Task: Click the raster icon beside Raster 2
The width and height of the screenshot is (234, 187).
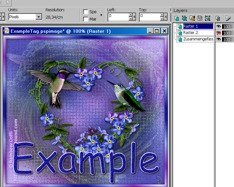Action: pyautogui.click(x=180, y=33)
